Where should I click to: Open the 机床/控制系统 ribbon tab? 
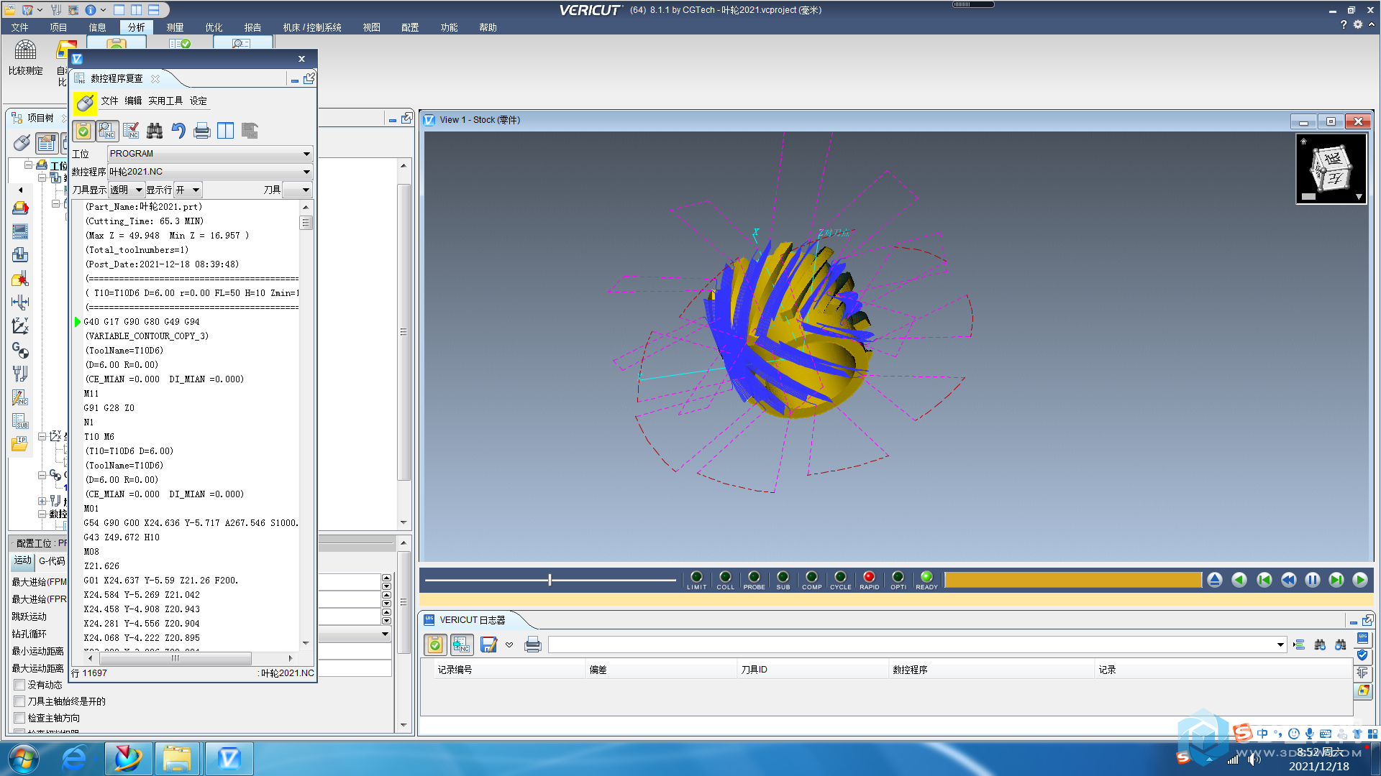coord(311,27)
